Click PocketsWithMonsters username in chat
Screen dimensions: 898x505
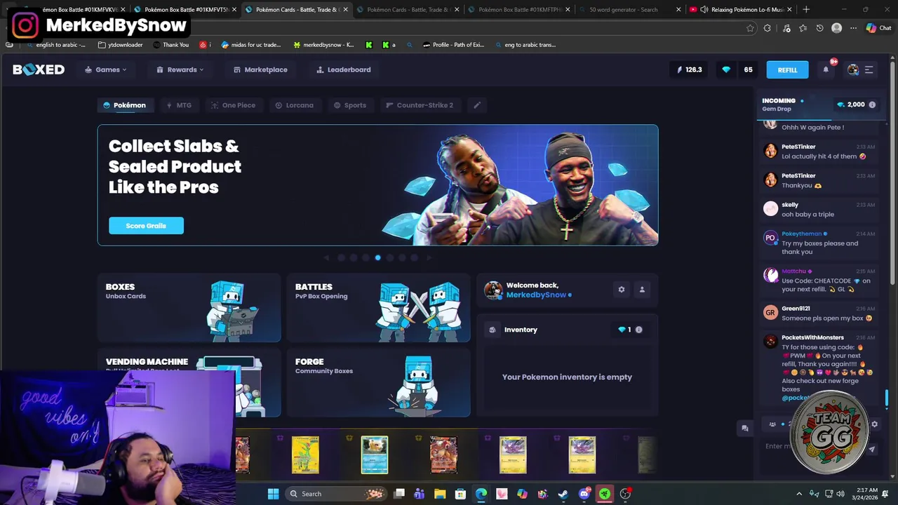(x=812, y=337)
